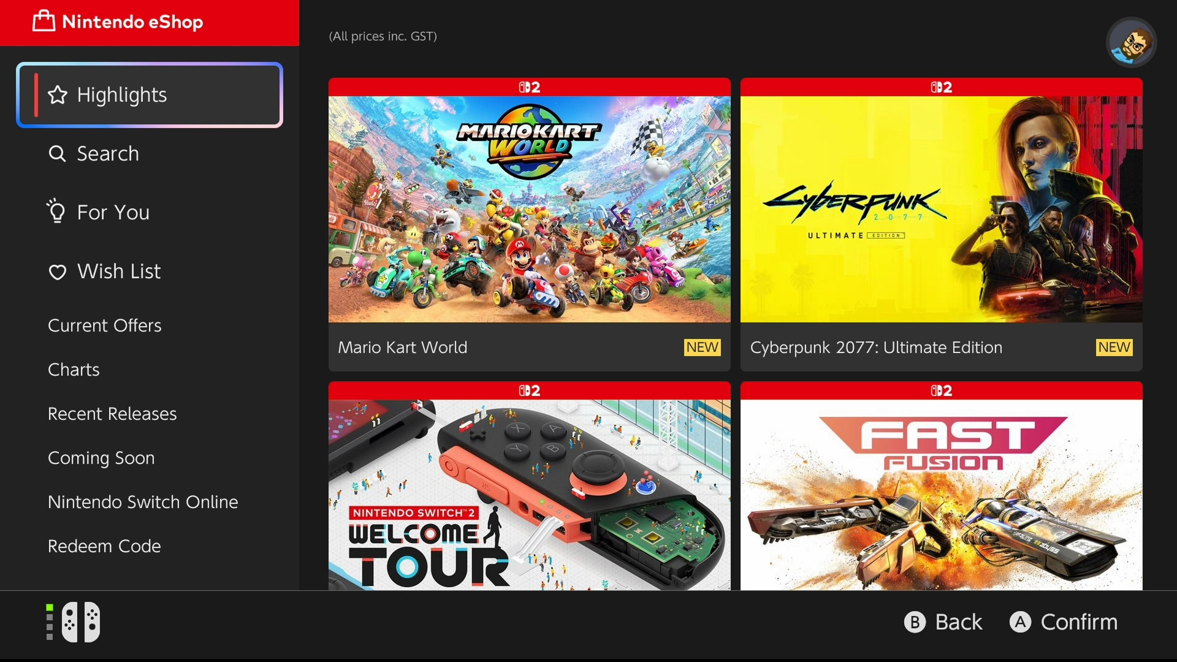Open the user profile avatar

pyautogui.click(x=1131, y=42)
